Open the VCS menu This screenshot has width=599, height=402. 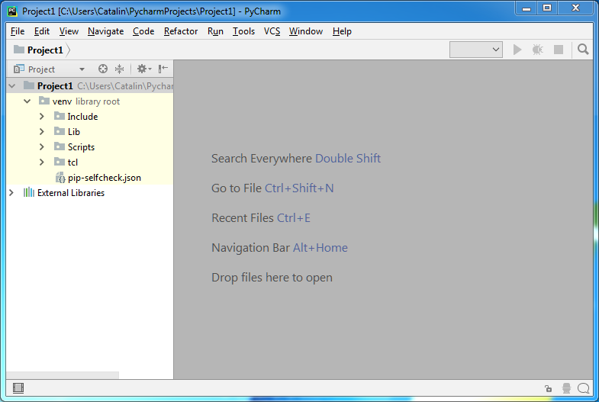(x=272, y=31)
